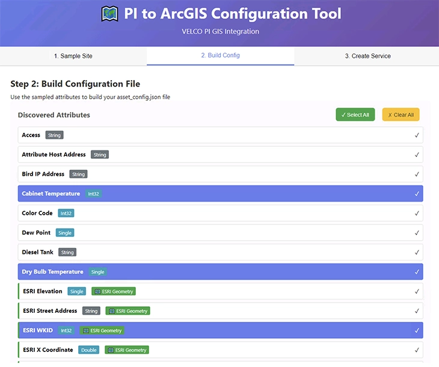
Task: Toggle the ESRI Elevation checkmark
Action: pos(417,291)
